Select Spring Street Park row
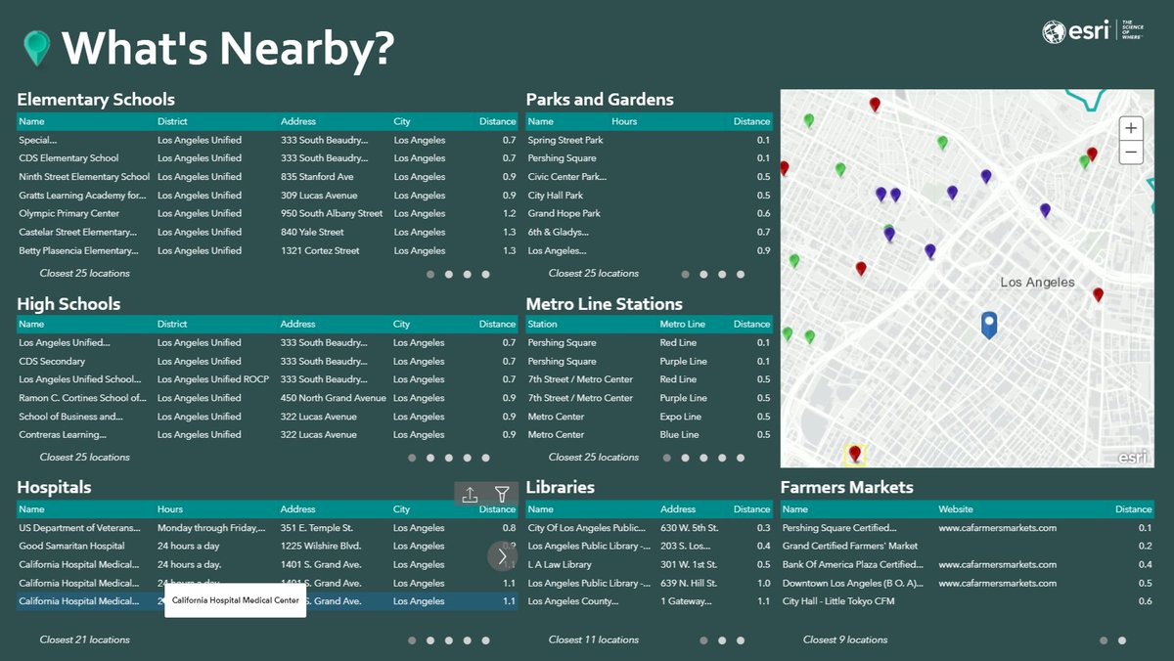 pyautogui.click(x=650, y=140)
